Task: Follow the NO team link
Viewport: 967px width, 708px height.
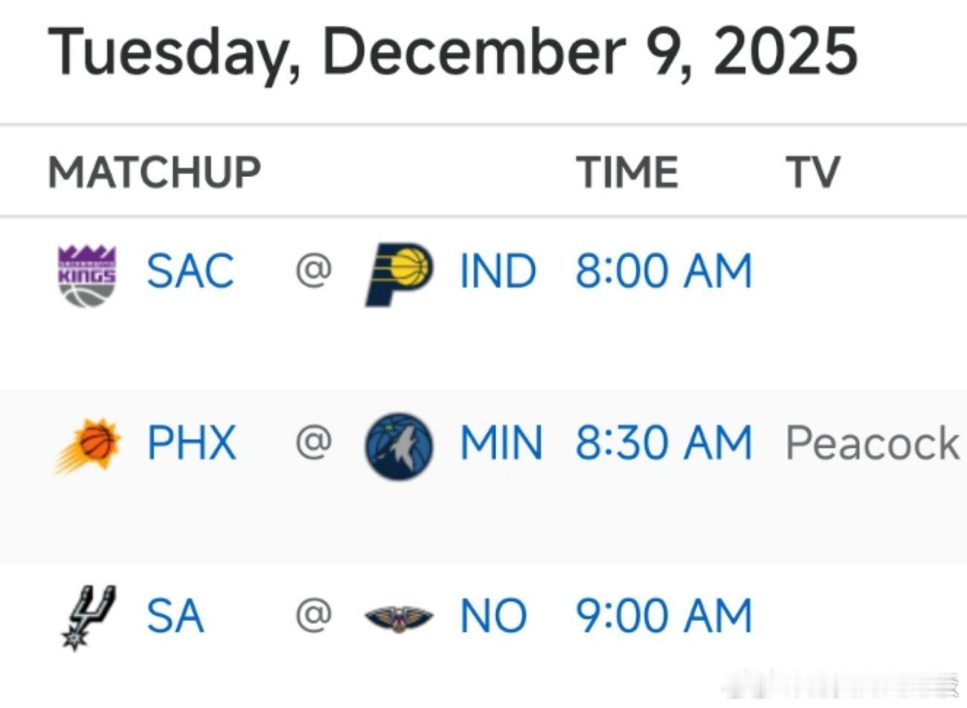Action: (493, 617)
